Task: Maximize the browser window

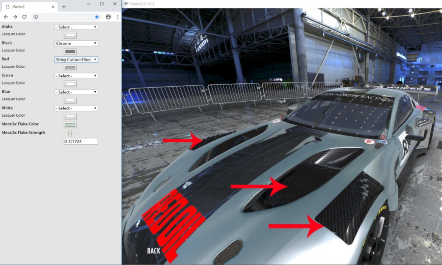Action: pos(102,4)
